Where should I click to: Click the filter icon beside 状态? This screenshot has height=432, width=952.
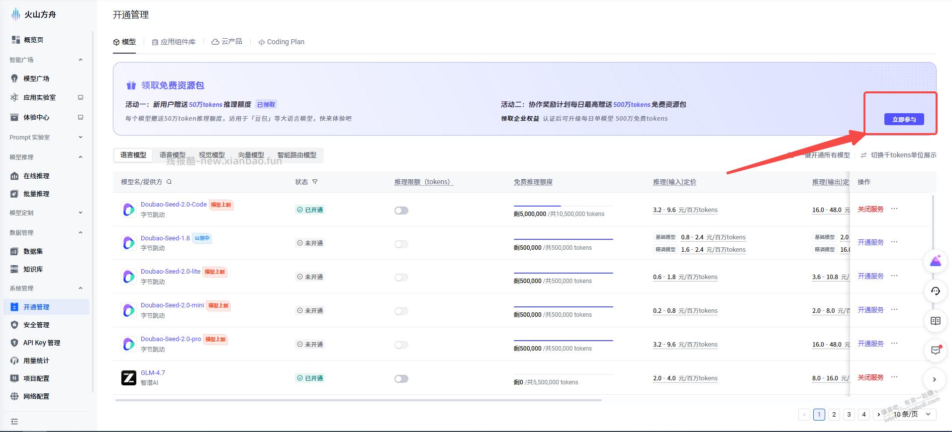coord(315,182)
